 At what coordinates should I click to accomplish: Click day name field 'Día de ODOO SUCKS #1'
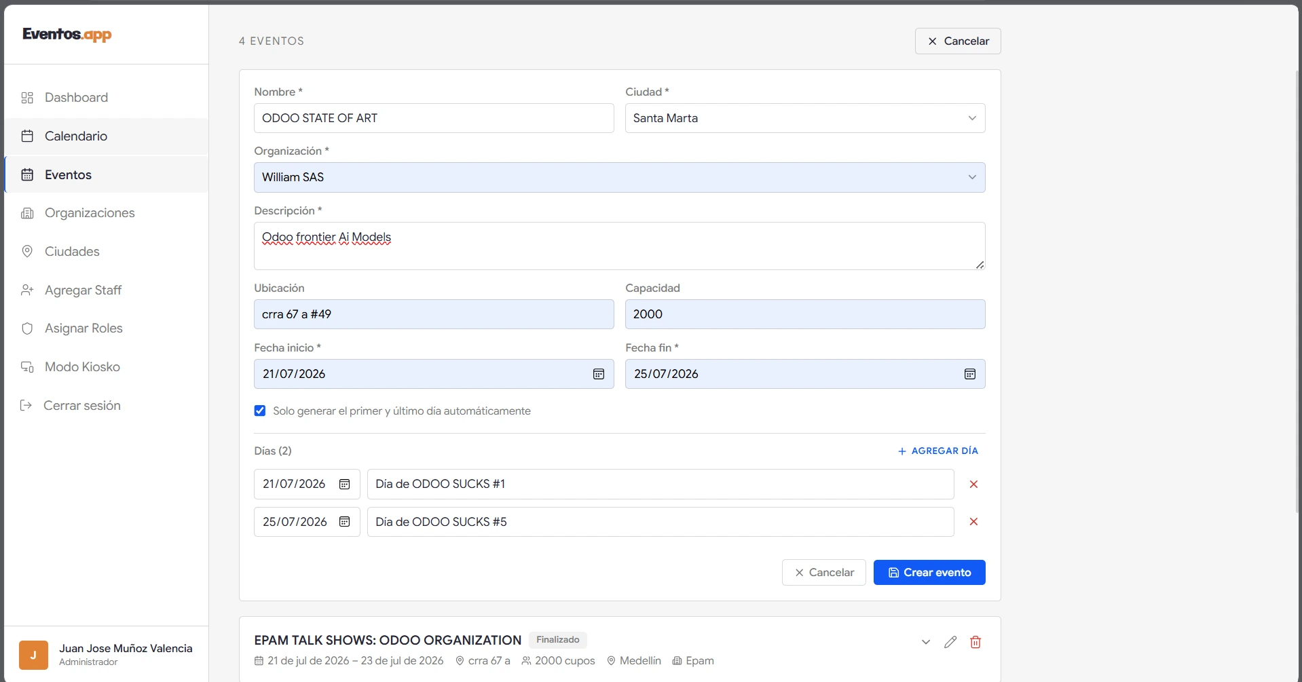coord(661,485)
